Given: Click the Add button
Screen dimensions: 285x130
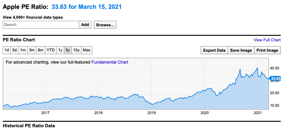Looking at the screenshot, I should click(x=85, y=25).
